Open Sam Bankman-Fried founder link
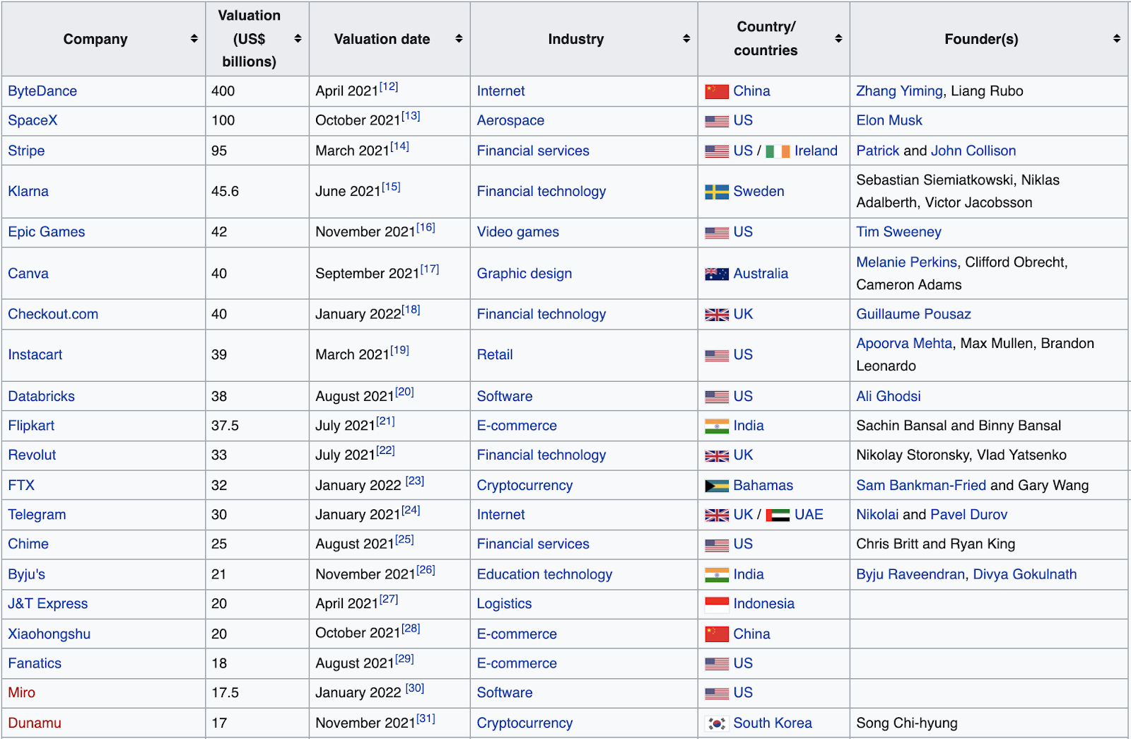This screenshot has height=739, width=1131. pos(921,485)
